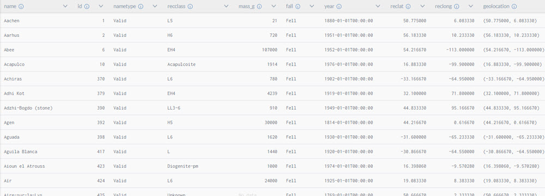Select reclong cell -113.000000
Screen dimensions: 545x196
(460, 50)
